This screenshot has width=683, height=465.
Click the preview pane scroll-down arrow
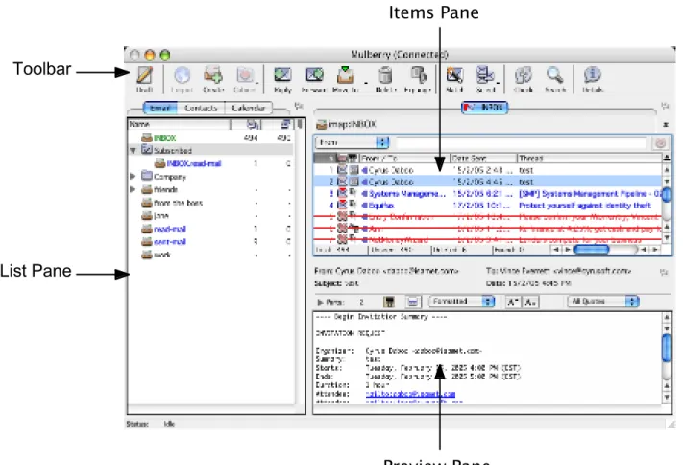click(x=667, y=397)
